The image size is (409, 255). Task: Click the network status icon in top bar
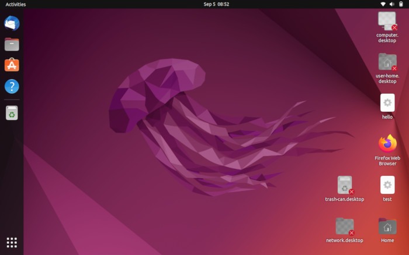(383, 4)
